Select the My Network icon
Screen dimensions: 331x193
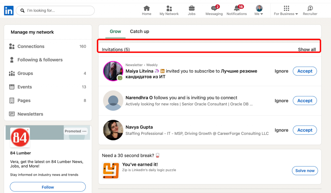point(169,10)
